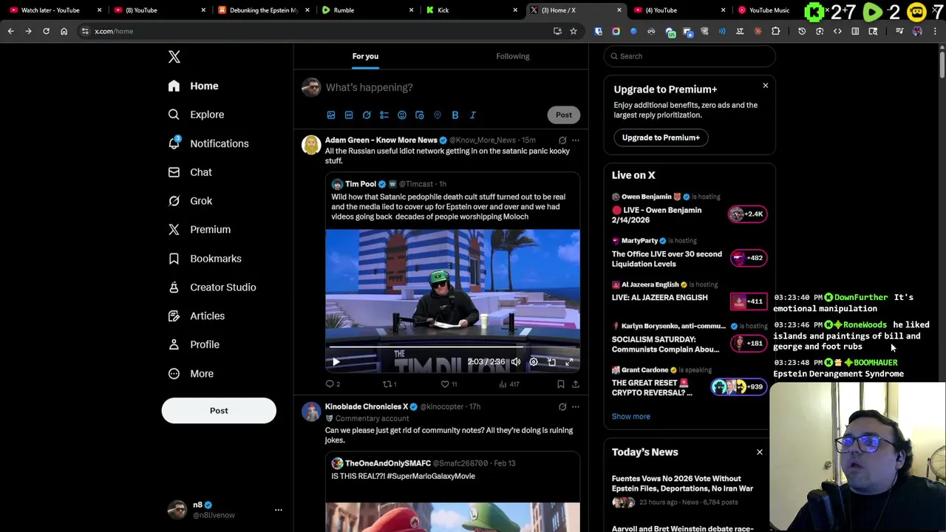Viewport: 946px width, 532px height.
Task: Open Mario movie image thumbnail
Action: (452, 517)
